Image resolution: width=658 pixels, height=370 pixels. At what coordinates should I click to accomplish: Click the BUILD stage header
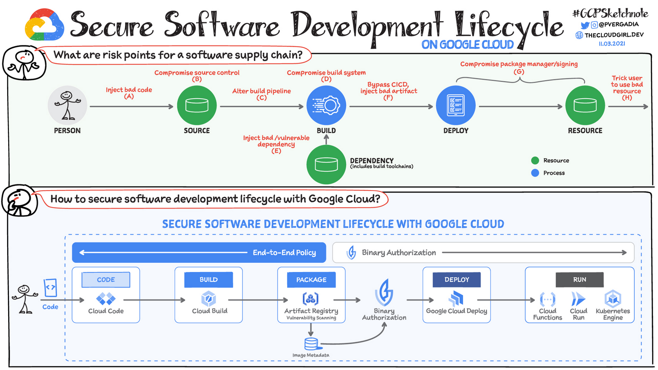tap(209, 280)
